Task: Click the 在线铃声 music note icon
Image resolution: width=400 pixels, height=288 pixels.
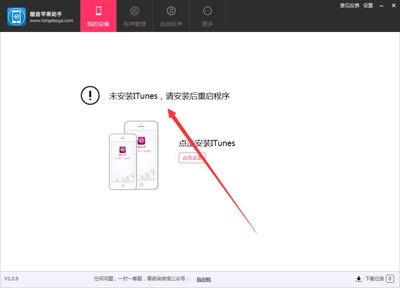Action: tap(171, 11)
